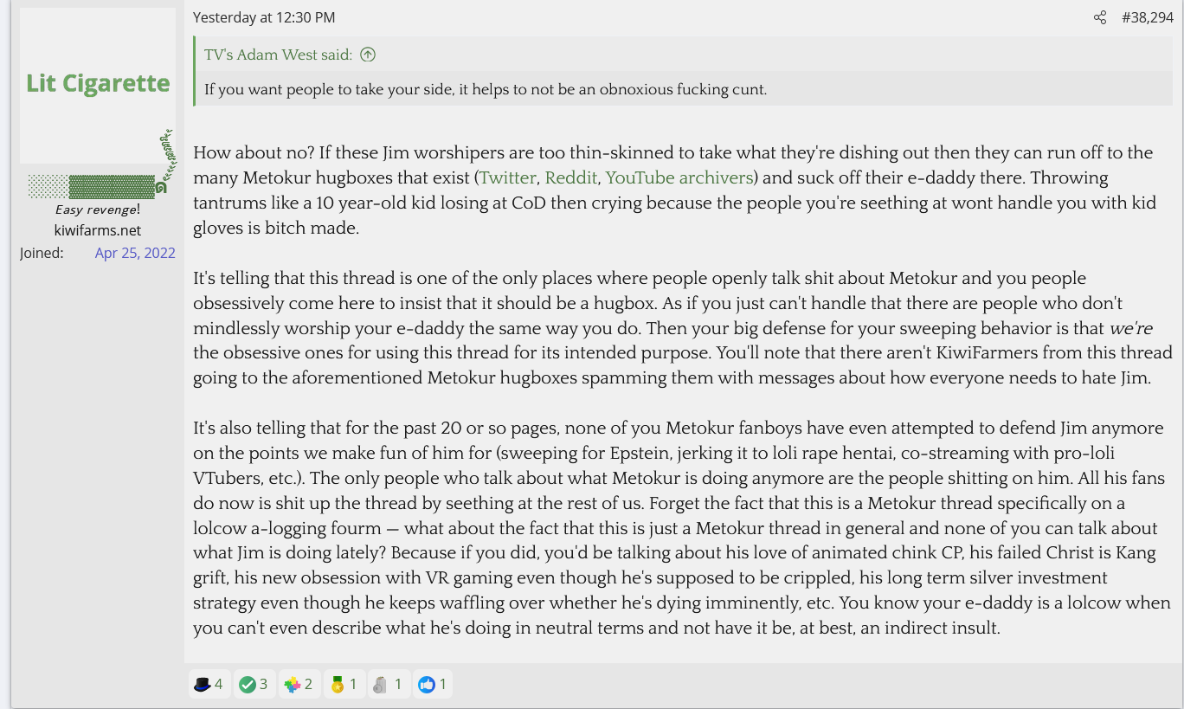Click the share icon beside post number

(x=1100, y=17)
